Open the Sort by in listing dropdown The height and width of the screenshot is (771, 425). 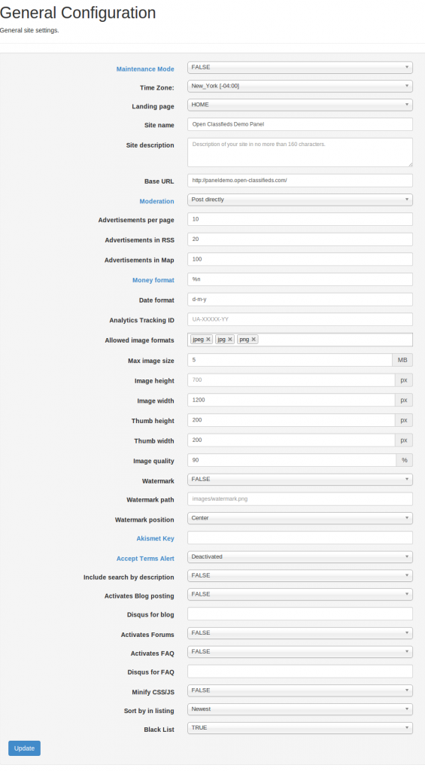(x=299, y=709)
